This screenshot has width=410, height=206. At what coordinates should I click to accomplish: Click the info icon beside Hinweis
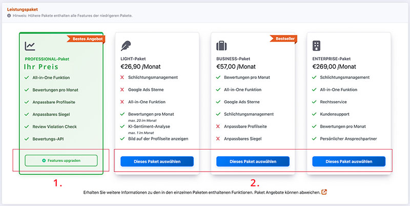(9, 16)
